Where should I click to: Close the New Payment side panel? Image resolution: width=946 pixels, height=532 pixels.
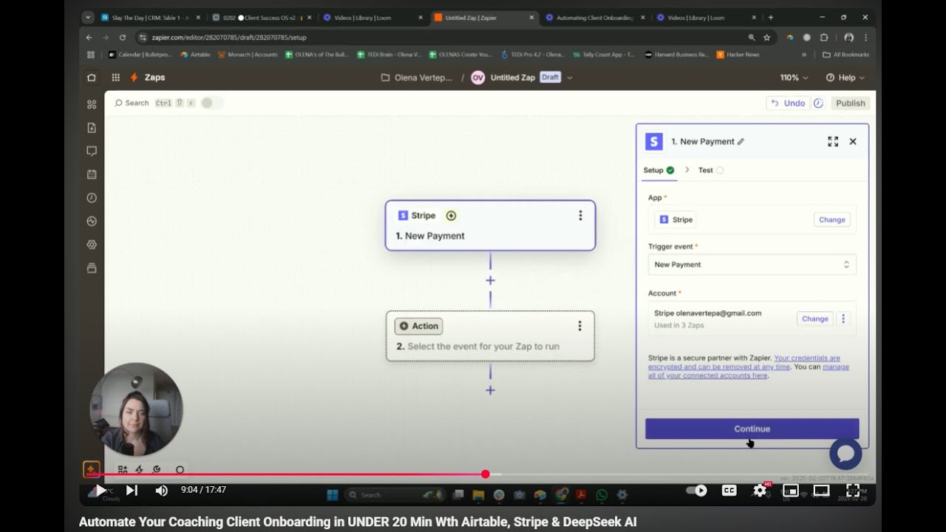pos(853,141)
